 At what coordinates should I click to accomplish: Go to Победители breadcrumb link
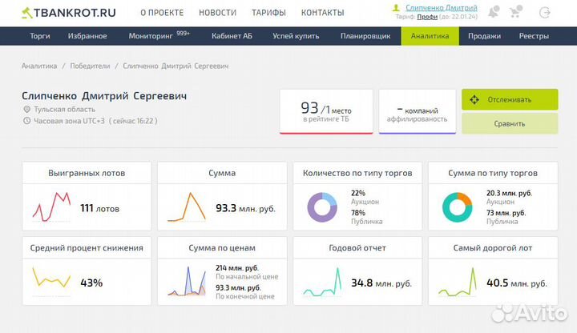coord(90,66)
